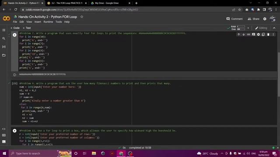Go back in the browser
This screenshot has width=280, height=157.
tap(4, 10)
